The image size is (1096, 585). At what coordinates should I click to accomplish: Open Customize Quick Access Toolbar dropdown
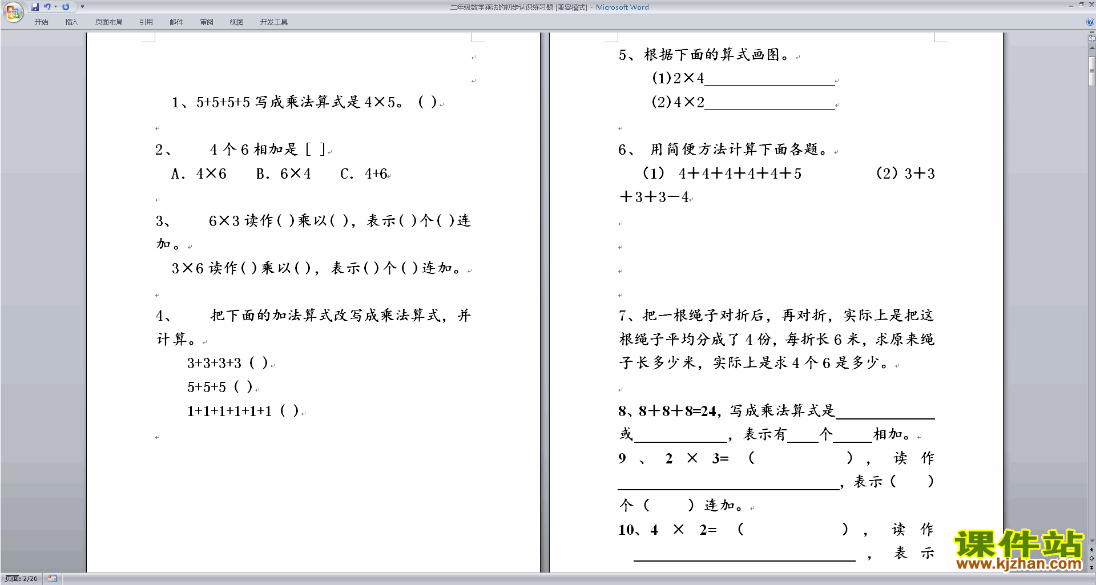82,7
